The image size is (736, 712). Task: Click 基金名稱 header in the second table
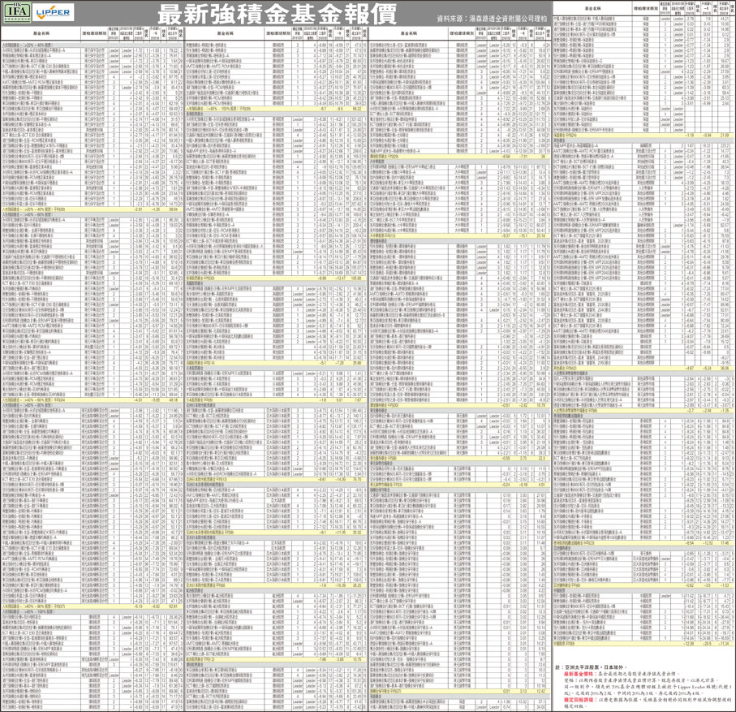point(224,33)
